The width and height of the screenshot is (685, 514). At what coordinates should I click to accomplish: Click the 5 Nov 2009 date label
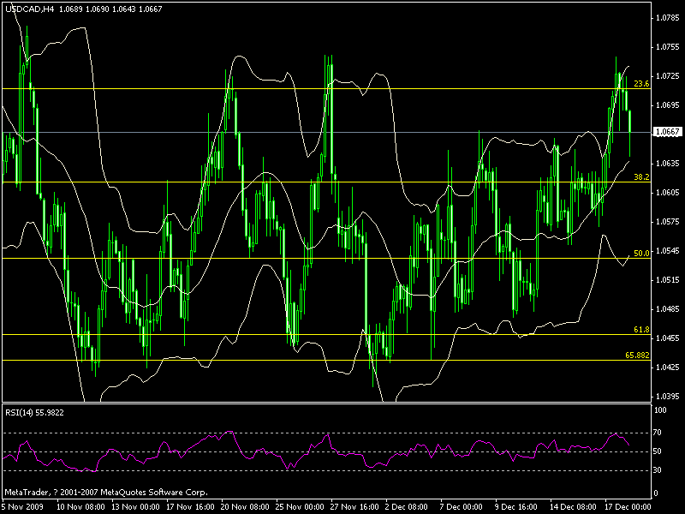(x=23, y=506)
